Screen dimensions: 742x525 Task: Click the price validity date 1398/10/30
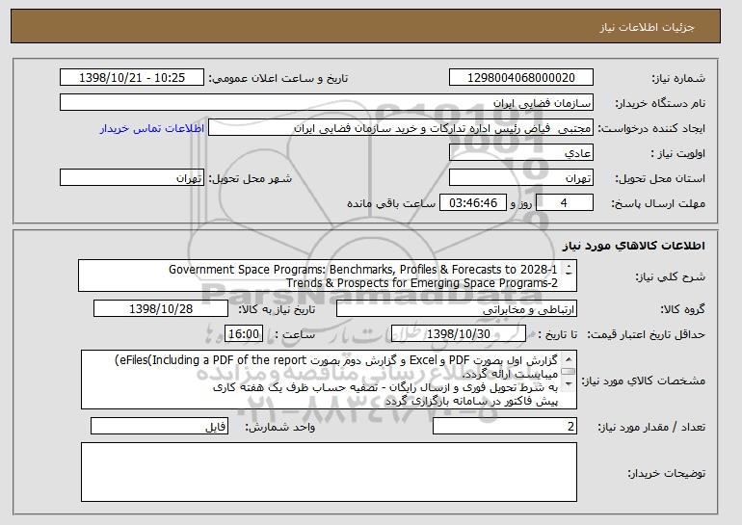coord(459,334)
